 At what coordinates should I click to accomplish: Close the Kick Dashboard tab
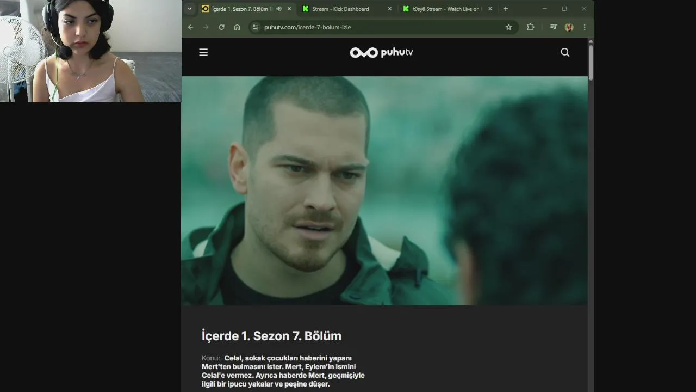[389, 9]
